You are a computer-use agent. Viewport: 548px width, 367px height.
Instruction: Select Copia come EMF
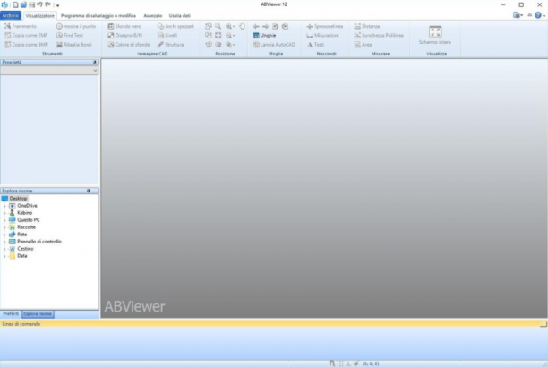[26, 35]
